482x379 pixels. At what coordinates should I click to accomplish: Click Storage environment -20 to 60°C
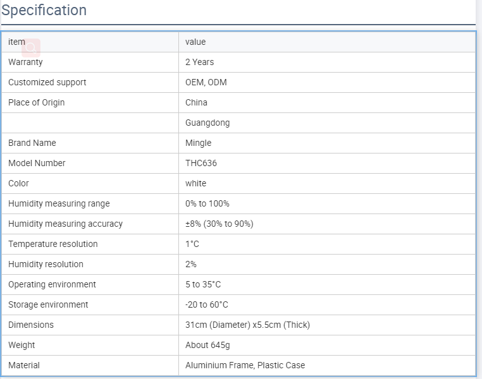click(x=207, y=304)
